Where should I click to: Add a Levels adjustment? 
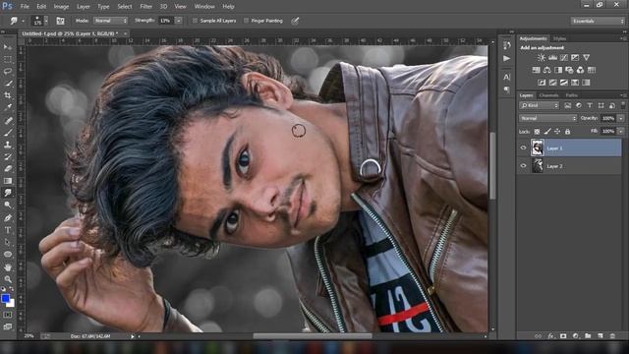point(552,58)
